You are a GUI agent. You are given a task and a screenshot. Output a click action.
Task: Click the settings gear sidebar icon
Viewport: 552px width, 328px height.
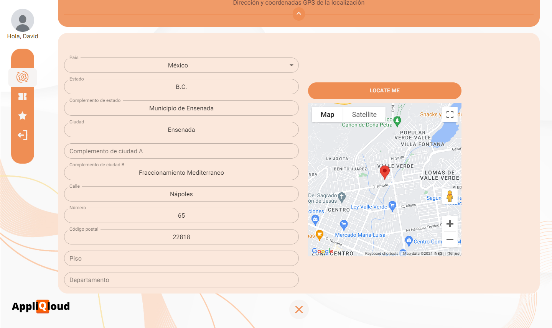point(23,77)
